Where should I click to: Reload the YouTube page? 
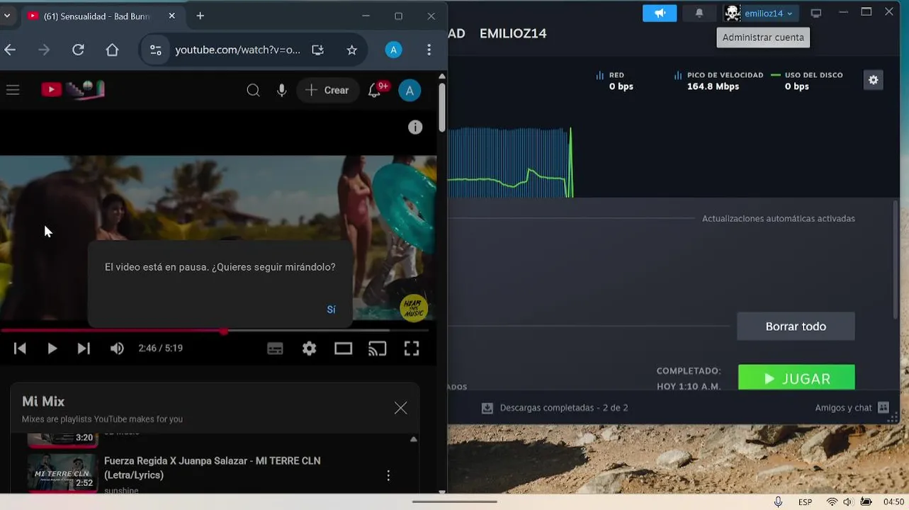pyautogui.click(x=78, y=50)
